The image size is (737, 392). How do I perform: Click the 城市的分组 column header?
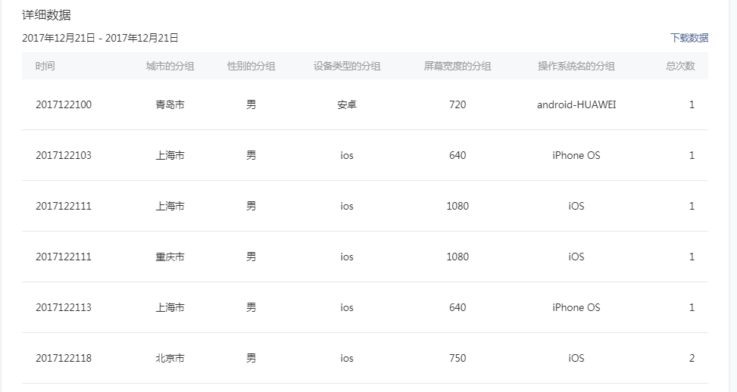click(170, 66)
